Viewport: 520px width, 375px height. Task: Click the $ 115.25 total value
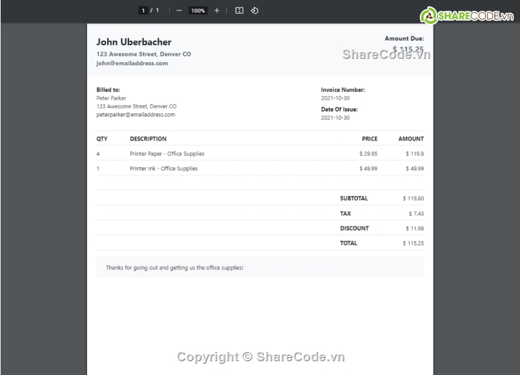coord(413,243)
